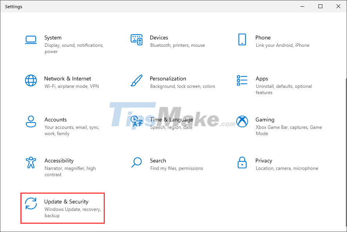Click the Personalization category label
The width and height of the screenshot is (347, 232).
(x=168, y=78)
